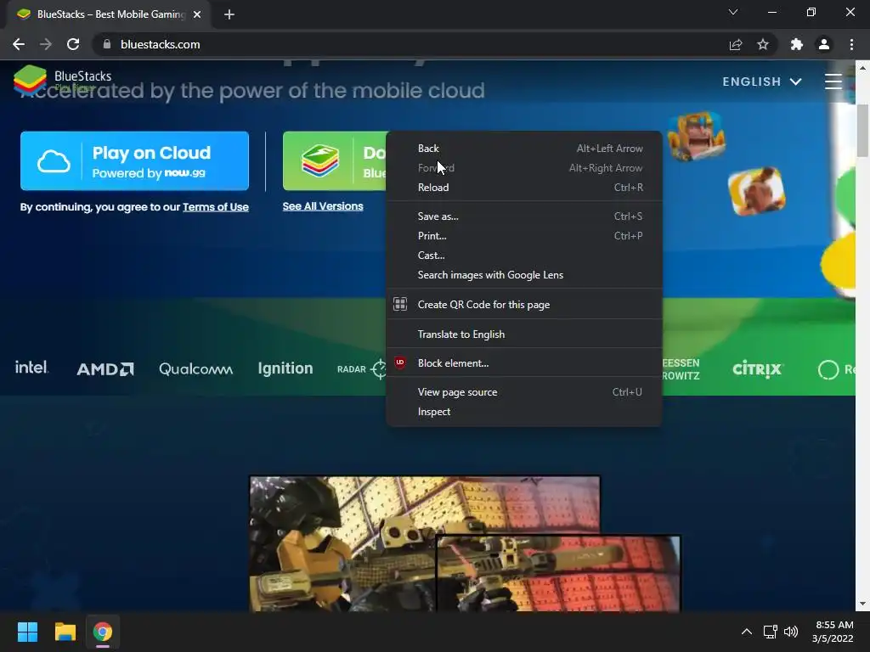The height and width of the screenshot is (652, 870).
Task: Select Back in the context menu
Action: pos(523,148)
